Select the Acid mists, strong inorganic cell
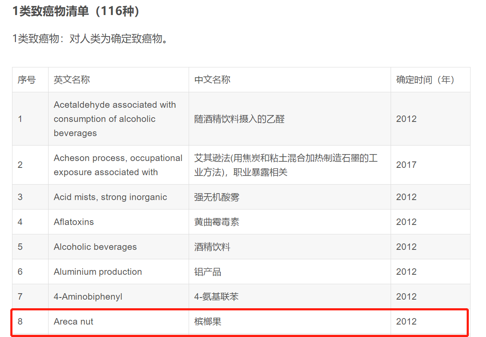The image size is (486, 337). click(x=110, y=197)
